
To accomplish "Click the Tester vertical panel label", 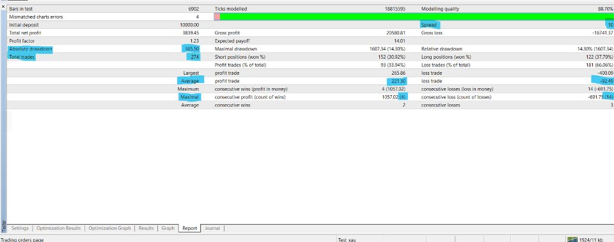I will (x=4, y=226).
